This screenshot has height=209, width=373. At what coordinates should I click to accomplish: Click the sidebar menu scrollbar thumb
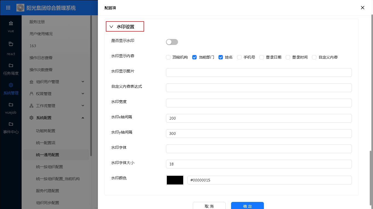point(91,86)
